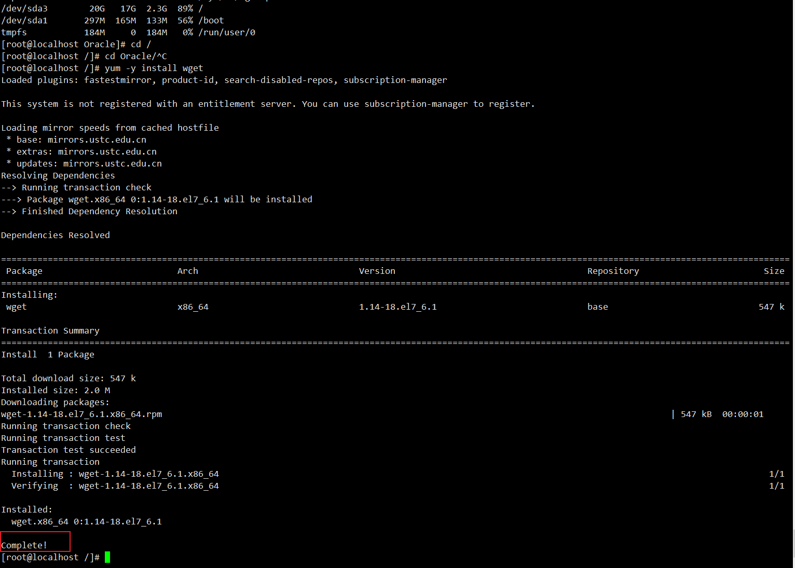This screenshot has height=568, width=795.
Task: Click '--> Running transaction check' line
Action: 76,187
